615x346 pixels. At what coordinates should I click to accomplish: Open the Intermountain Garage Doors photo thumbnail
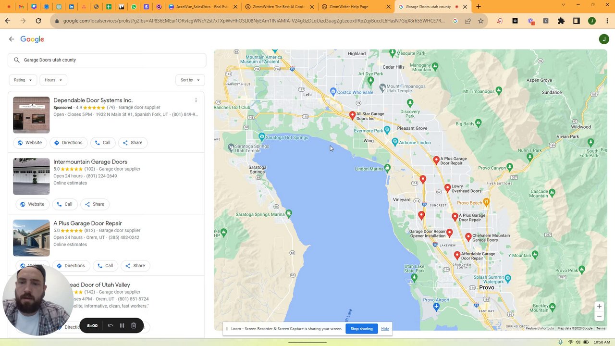point(31,176)
